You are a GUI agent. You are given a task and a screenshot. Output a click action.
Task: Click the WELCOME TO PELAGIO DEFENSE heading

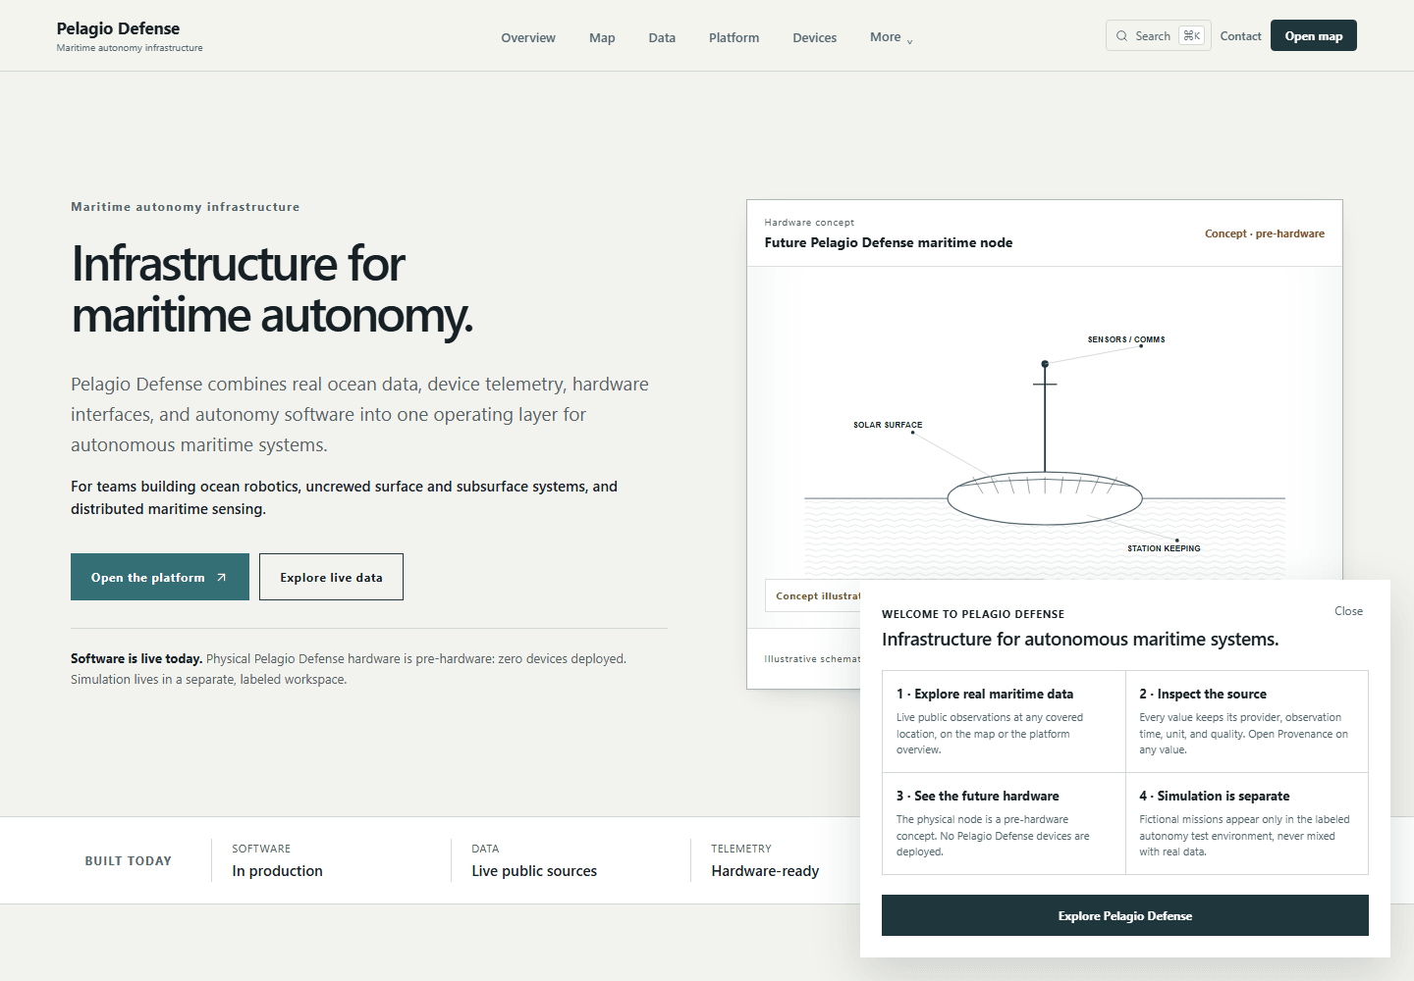click(973, 614)
